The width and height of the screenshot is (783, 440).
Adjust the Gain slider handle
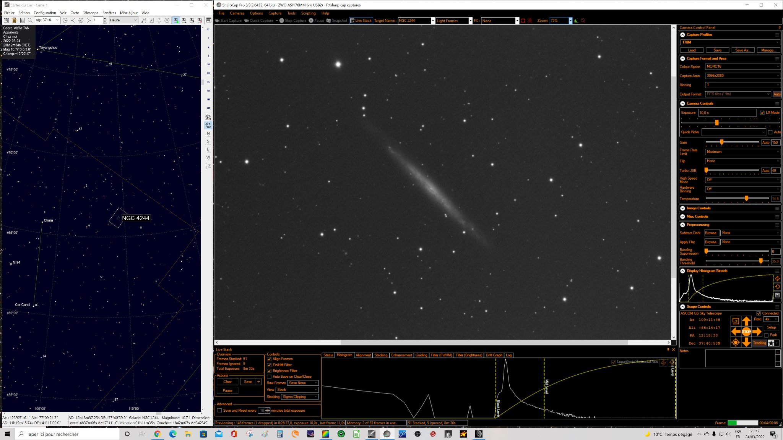[721, 142]
